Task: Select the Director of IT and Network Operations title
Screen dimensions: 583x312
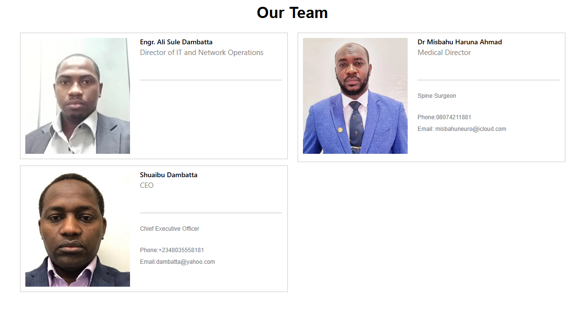Action: (202, 53)
